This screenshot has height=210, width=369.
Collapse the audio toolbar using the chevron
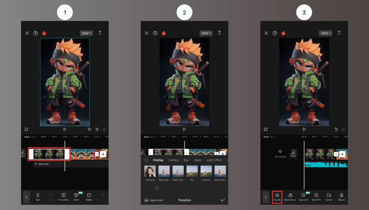(266, 197)
